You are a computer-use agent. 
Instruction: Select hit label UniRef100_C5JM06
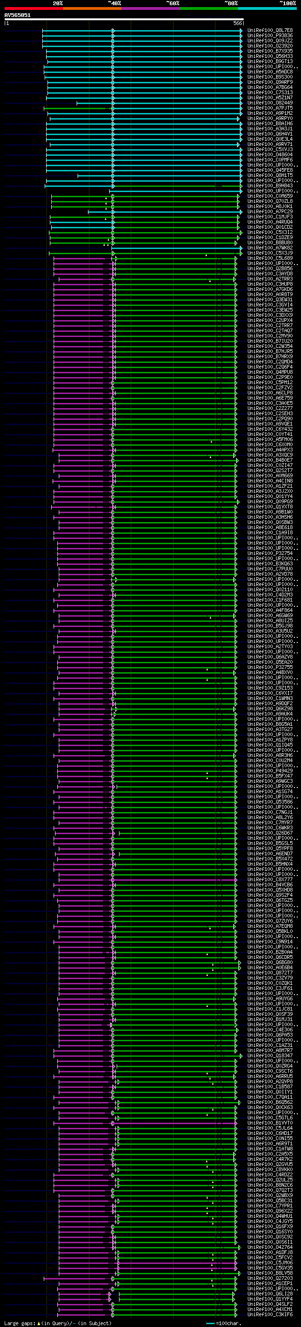pyautogui.click(x=269, y=1263)
